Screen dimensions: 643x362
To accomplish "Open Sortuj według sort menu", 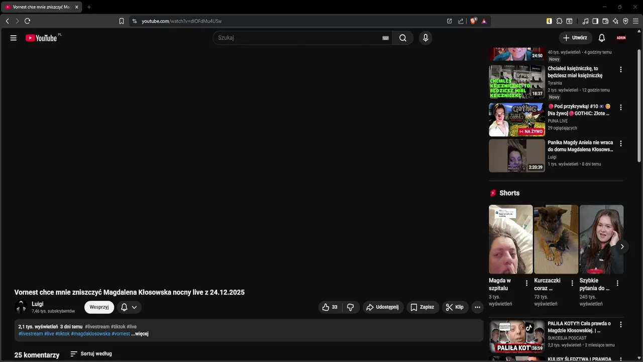I will [x=91, y=354].
